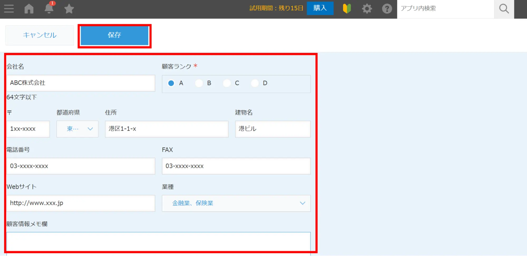This screenshot has height=256, width=527.
Task: Choose customer rank C option
Action: pos(227,83)
